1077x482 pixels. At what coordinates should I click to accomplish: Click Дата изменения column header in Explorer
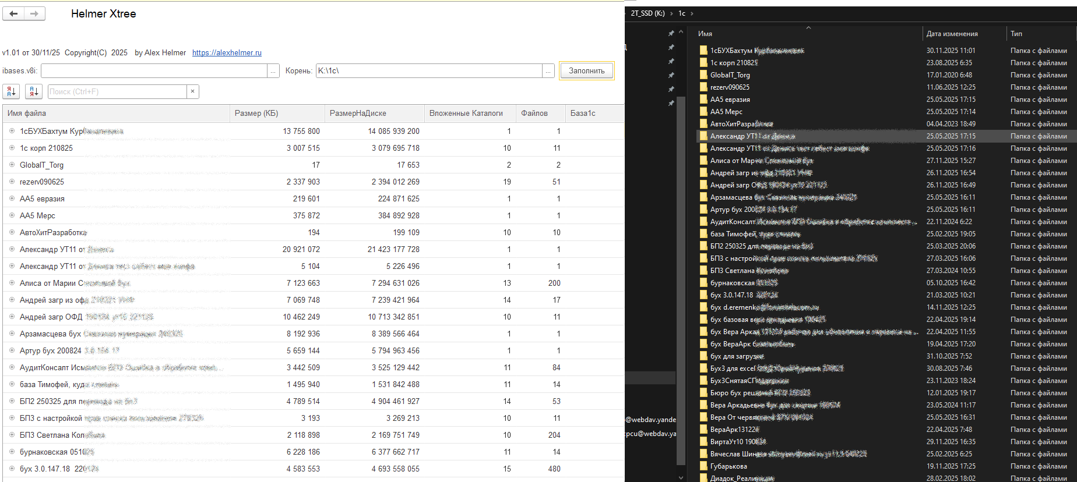pos(952,34)
